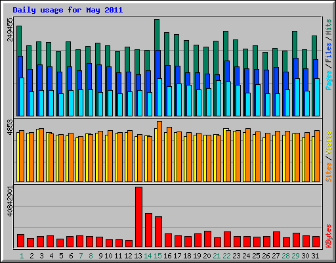Click the 249455 hits axis value
The image size is (336, 263).
tap(10, 30)
